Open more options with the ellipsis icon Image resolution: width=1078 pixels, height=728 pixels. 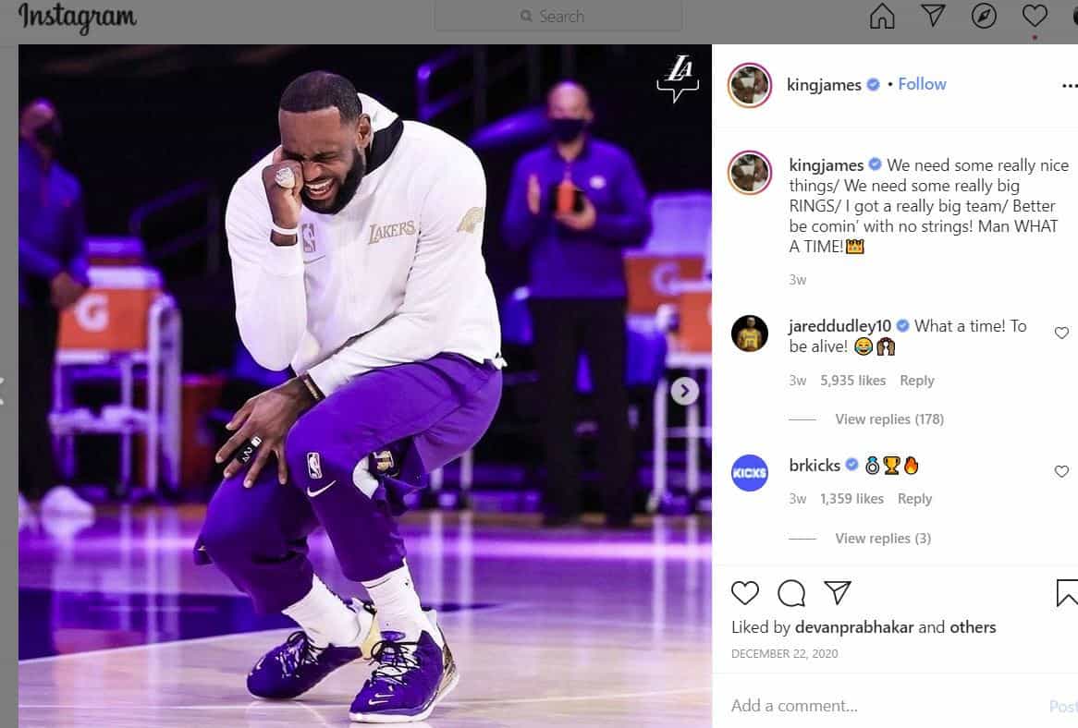1072,85
